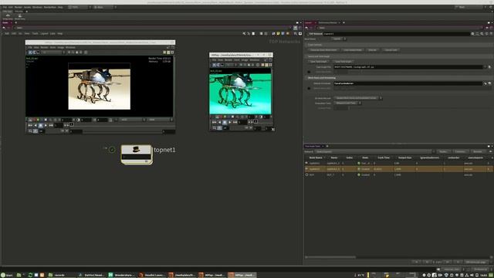Open the Evaluation Time dropdown

tap(347, 103)
